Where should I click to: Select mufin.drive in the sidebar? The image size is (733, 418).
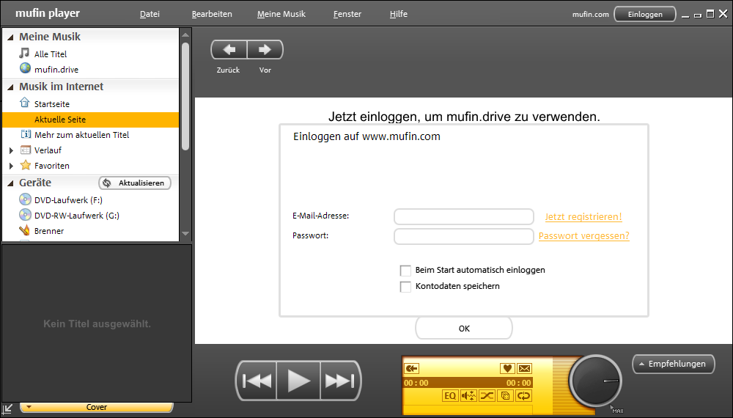(56, 70)
